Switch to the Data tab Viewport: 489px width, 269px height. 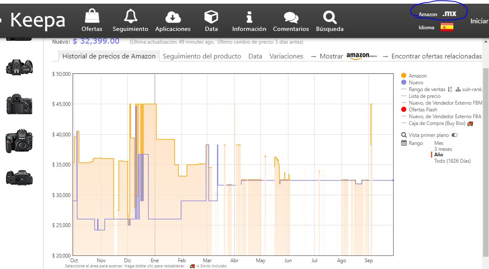pos(255,56)
